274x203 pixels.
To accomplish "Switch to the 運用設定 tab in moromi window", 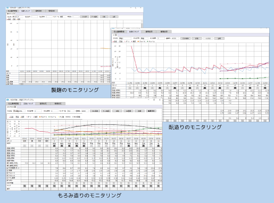I will coord(43,104).
